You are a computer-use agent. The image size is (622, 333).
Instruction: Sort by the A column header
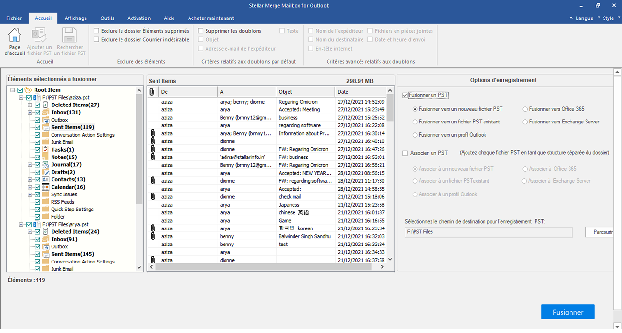247,92
